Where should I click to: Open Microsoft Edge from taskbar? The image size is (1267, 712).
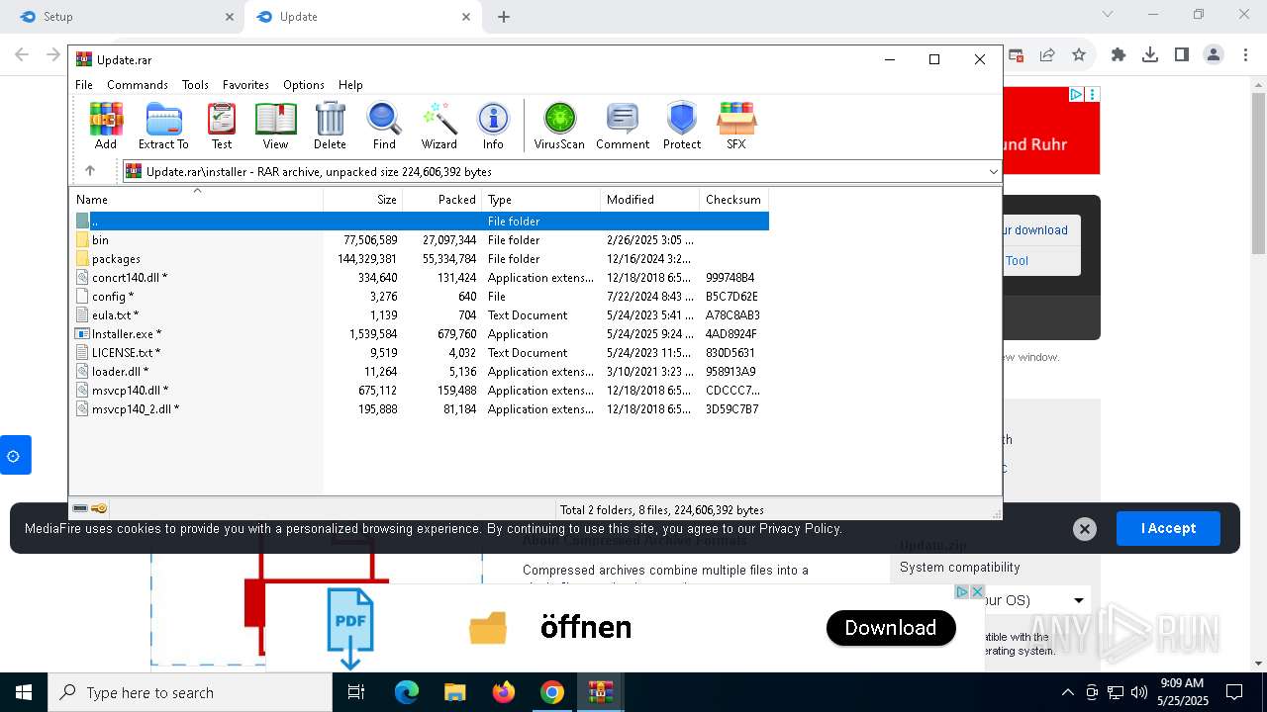point(407,692)
